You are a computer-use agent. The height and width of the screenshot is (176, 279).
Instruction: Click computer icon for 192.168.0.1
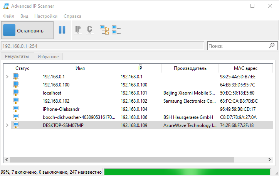pyautogui.click(x=16, y=76)
